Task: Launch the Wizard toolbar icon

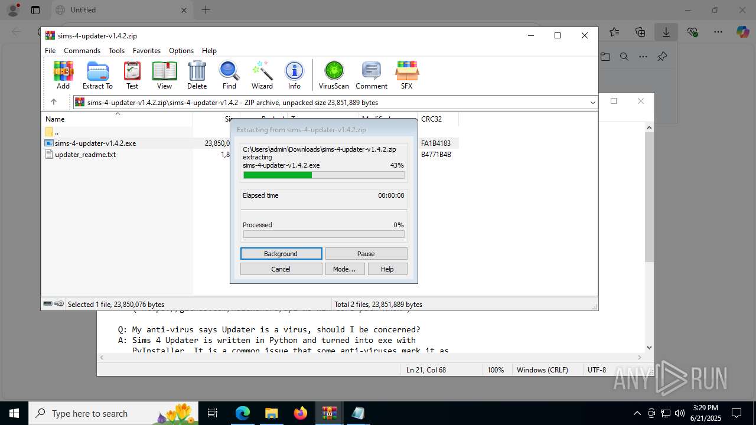Action: point(262,75)
